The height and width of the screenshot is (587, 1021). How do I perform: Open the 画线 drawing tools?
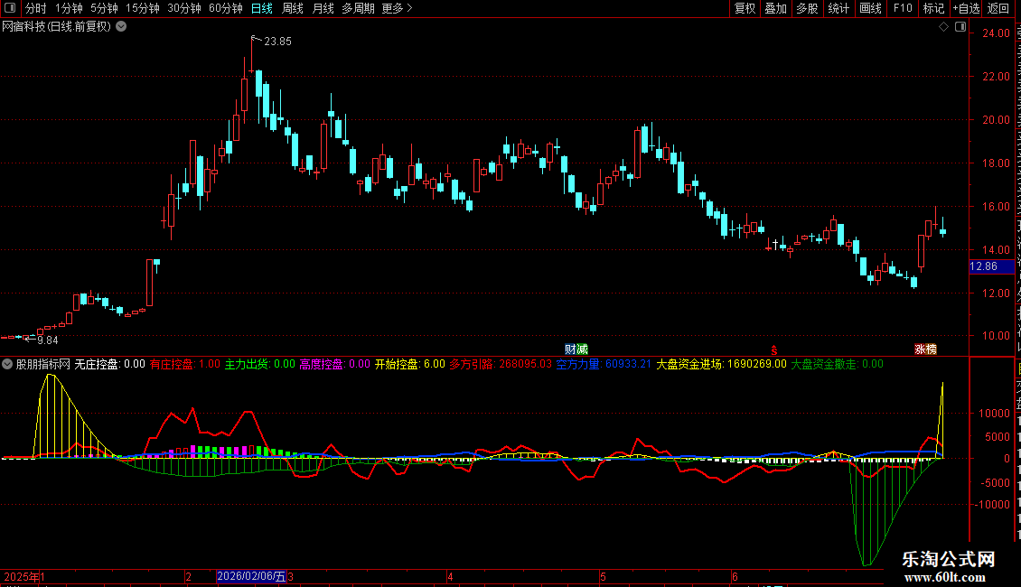[871, 8]
